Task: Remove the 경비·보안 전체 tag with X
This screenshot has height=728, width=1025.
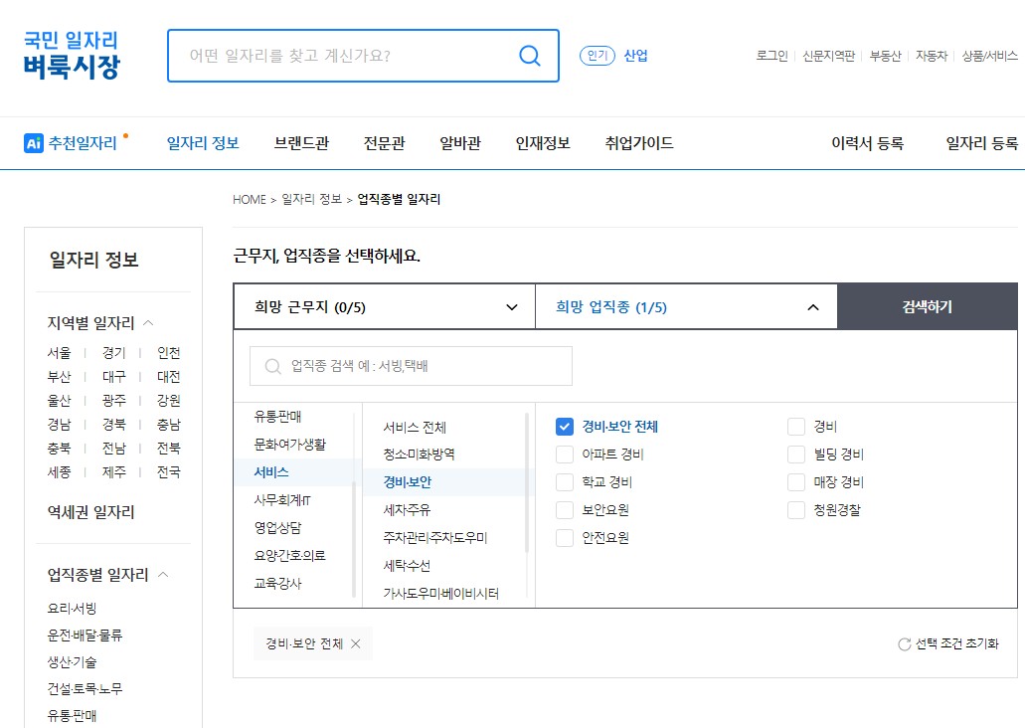Action: 356,643
